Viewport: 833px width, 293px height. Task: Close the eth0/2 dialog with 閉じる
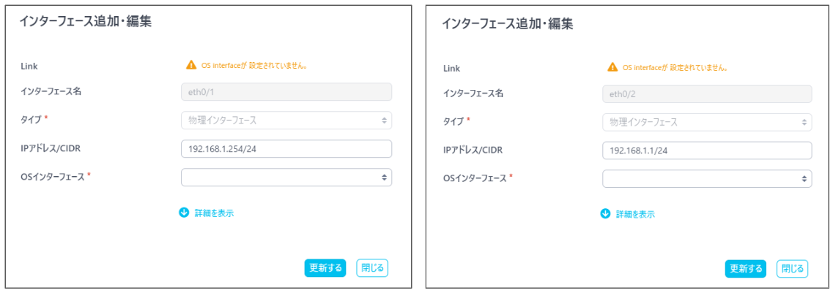[792, 269]
